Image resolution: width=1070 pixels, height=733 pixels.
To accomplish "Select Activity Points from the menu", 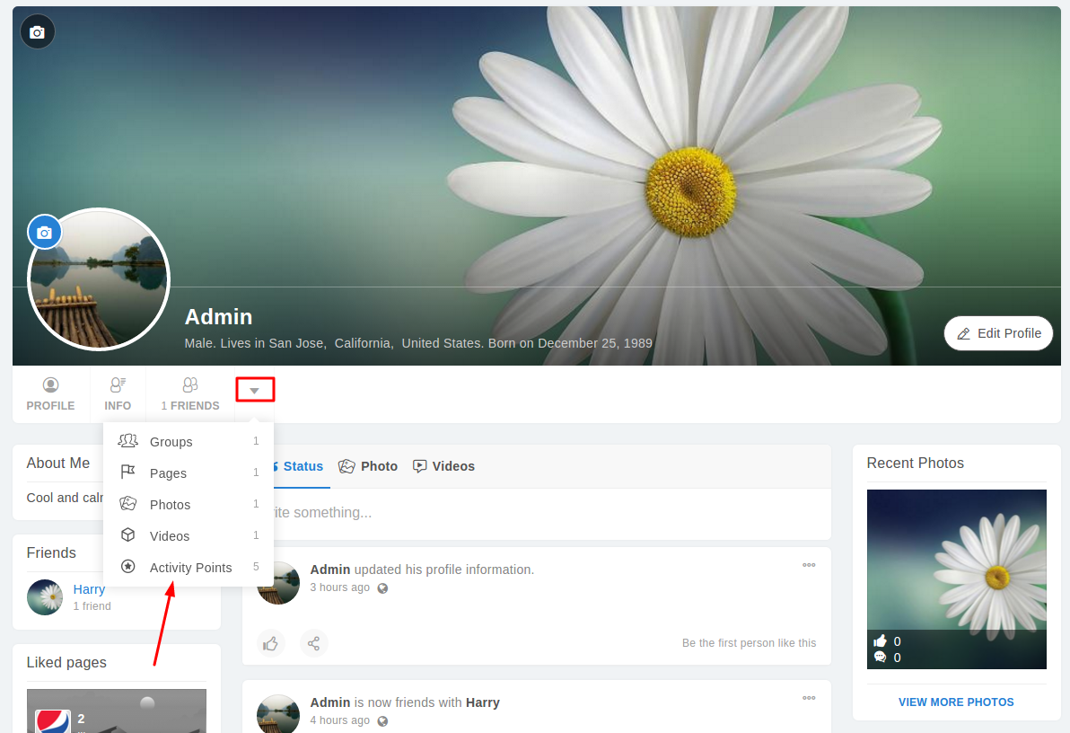I will pyautogui.click(x=190, y=568).
